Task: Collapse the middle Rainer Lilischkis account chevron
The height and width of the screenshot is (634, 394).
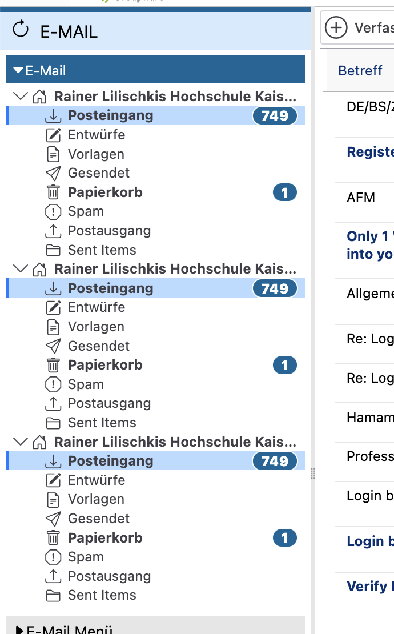Action: tap(21, 268)
